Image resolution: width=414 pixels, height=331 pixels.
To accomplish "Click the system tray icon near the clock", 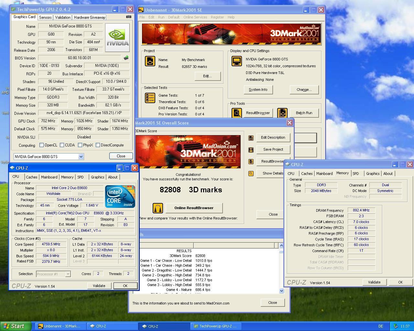I will [x=395, y=326].
